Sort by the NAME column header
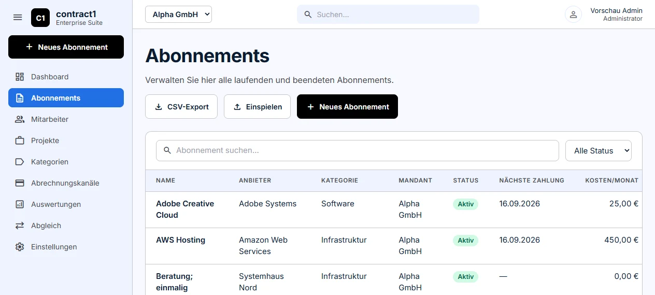 pyautogui.click(x=166, y=180)
